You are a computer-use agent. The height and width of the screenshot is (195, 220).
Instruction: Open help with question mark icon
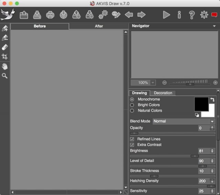click(192, 15)
